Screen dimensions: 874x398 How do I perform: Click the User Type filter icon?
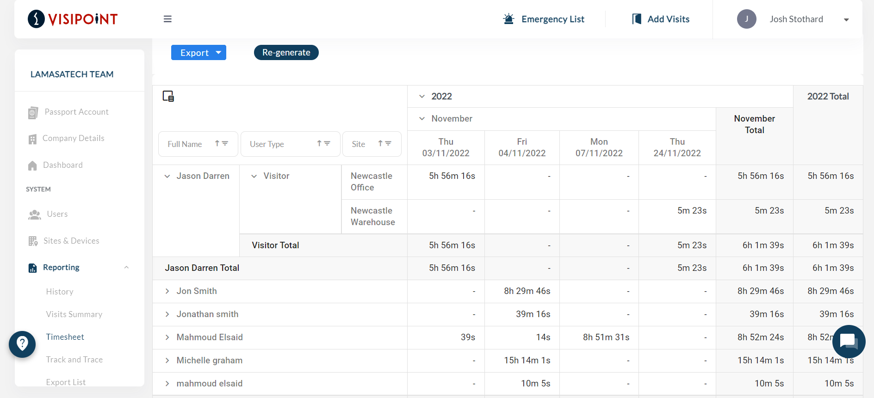click(x=327, y=144)
